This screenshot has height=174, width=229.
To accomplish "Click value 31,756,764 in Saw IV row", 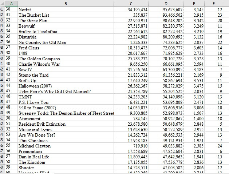I will pos(131,69).
